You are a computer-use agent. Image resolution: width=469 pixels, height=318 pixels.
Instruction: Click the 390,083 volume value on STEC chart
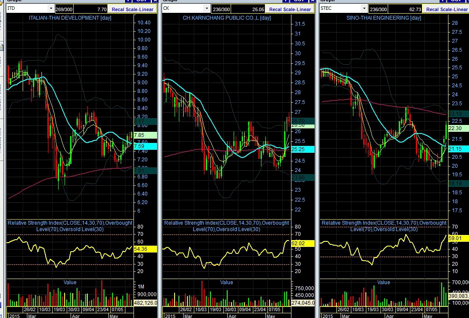tap(459, 296)
